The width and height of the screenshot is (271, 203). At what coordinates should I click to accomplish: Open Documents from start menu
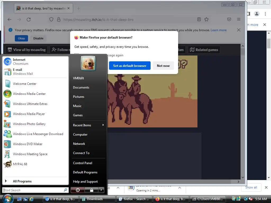(81, 87)
